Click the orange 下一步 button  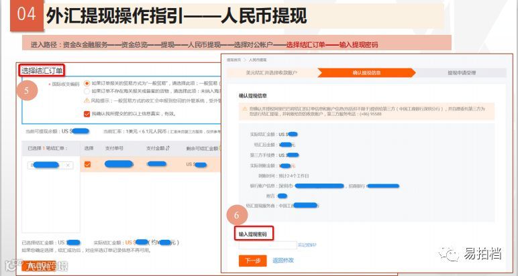click(253, 261)
